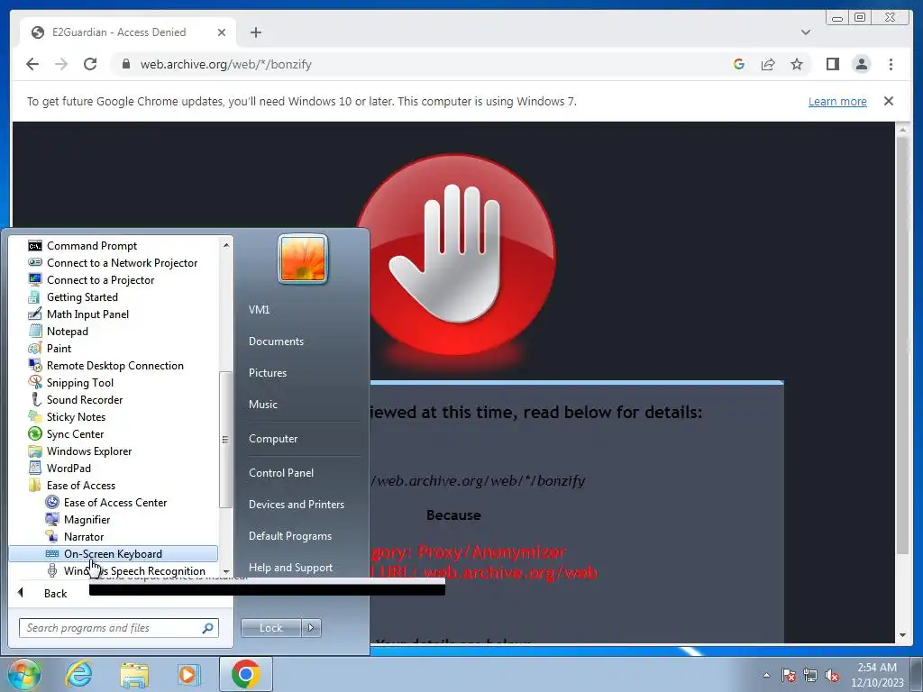Open Music from the start menu

click(262, 405)
